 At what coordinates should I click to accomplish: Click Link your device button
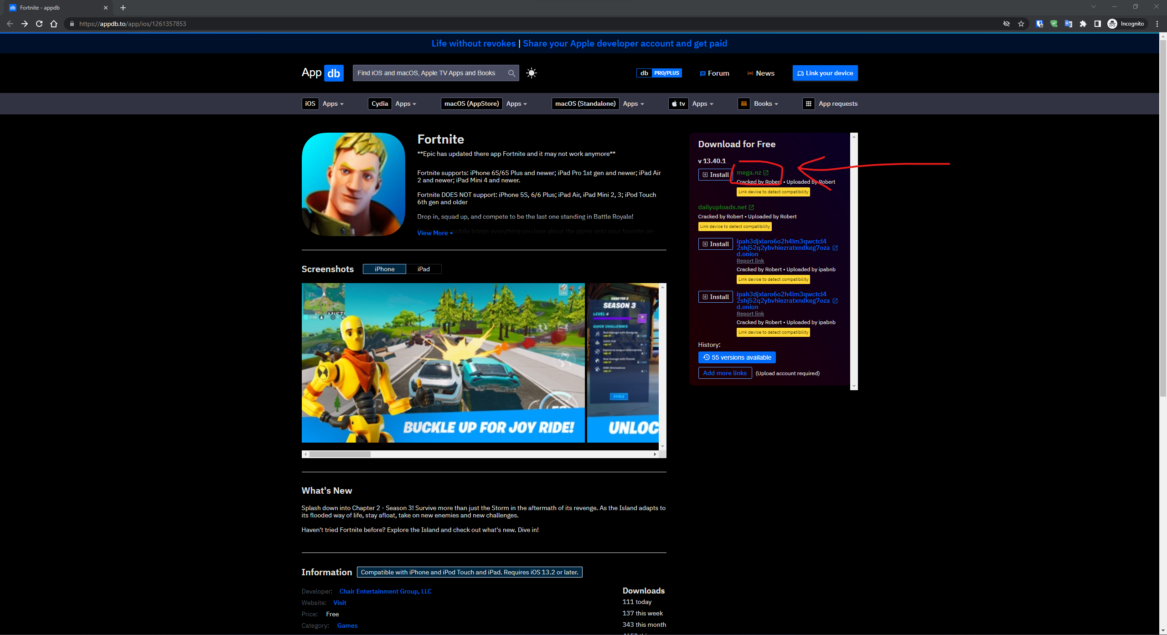tap(825, 73)
